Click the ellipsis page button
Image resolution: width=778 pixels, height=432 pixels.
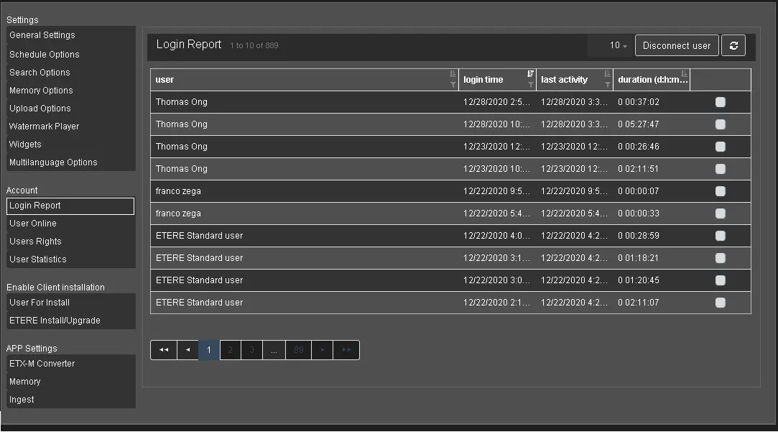tap(274, 350)
